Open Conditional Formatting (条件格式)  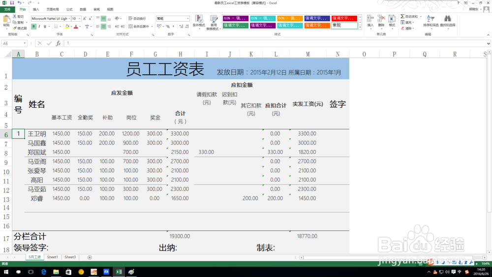pyautogui.click(x=199, y=22)
